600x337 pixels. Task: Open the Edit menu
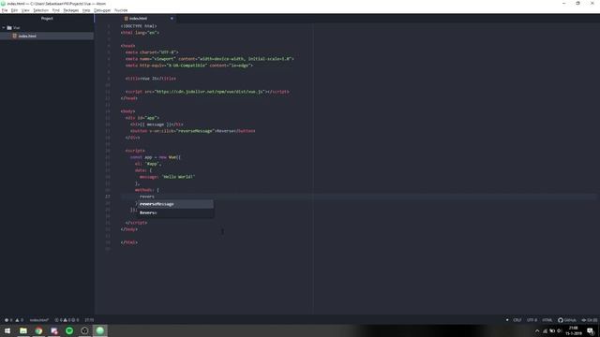tap(15, 10)
